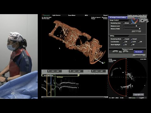Click the HDD capacity indicator
This screenshot has width=151, height=113.
[x=132, y=98]
